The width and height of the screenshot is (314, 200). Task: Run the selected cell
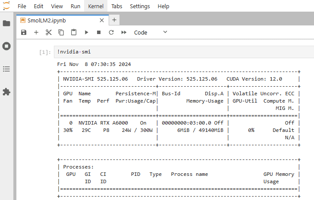coord(86,32)
